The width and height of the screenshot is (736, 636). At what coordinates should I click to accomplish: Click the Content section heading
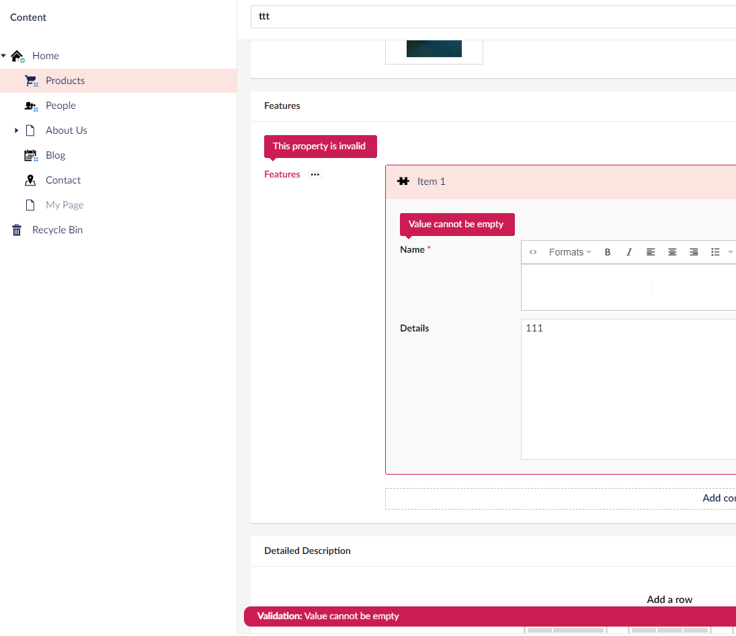coord(28,17)
